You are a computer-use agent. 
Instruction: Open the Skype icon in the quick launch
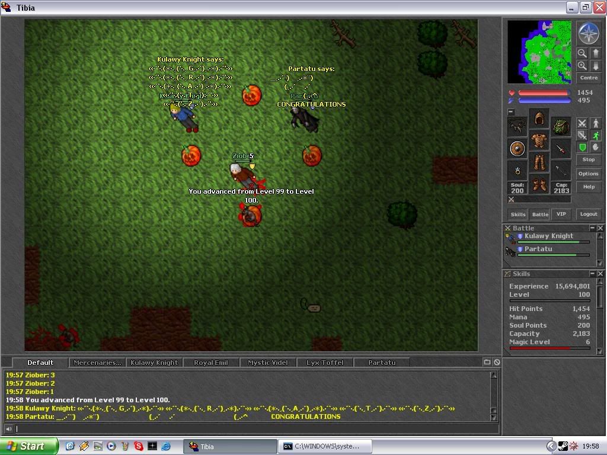coord(139,446)
